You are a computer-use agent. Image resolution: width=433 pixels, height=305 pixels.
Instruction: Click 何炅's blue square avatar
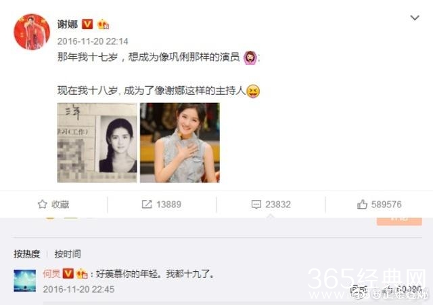(x=25, y=281)
